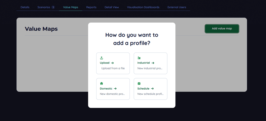Choose 'Upload from a file' description text
This screenshot has height=121, width=266.
coord(113,68)
